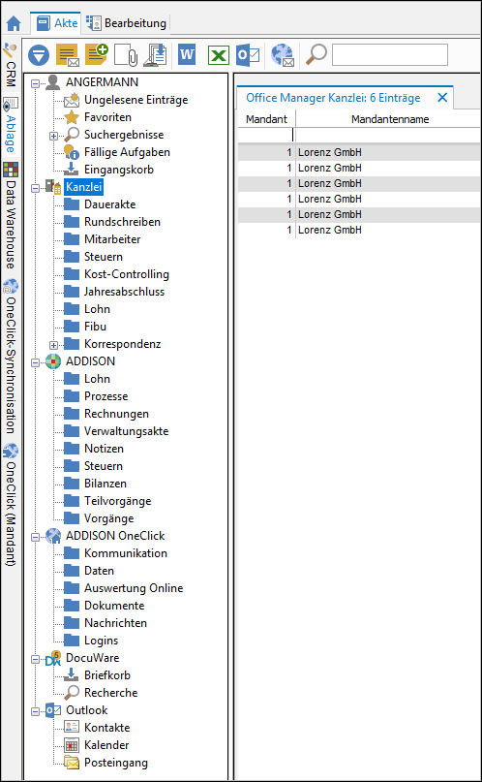The width and height of the screenshot is (482, 782).
Task: Click the document import arrow icon
Action: [155, 55]
